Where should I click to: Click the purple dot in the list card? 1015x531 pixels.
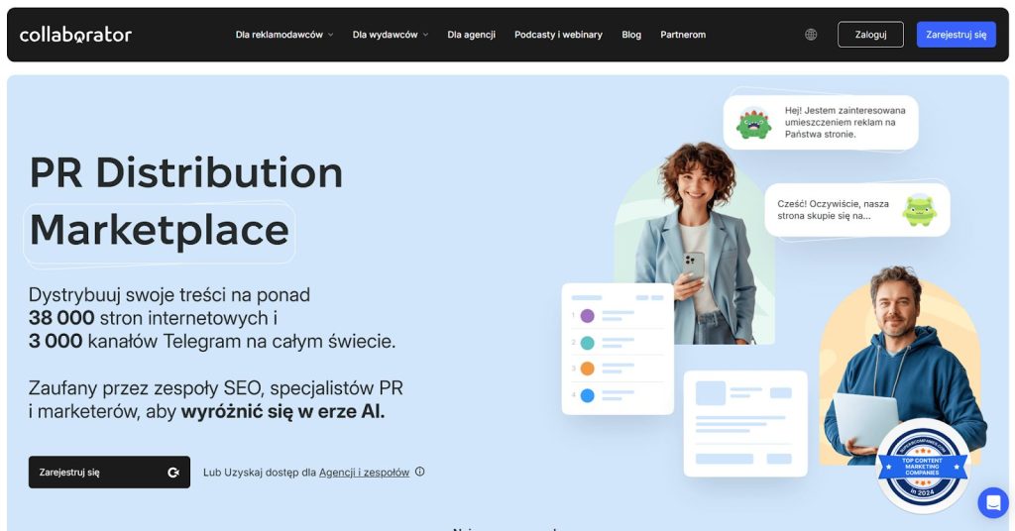[x=587, y=316]
